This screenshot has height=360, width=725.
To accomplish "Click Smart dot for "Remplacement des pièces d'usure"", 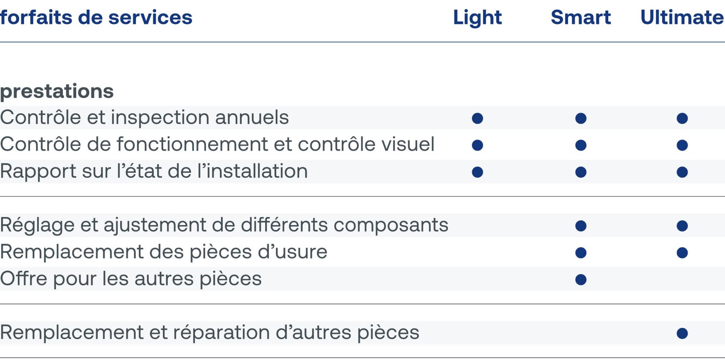I will coord(581,253).
